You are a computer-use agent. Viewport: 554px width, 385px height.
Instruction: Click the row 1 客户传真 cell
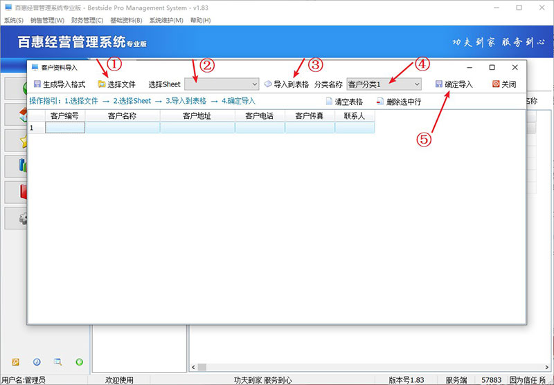(x=310, y=127)
